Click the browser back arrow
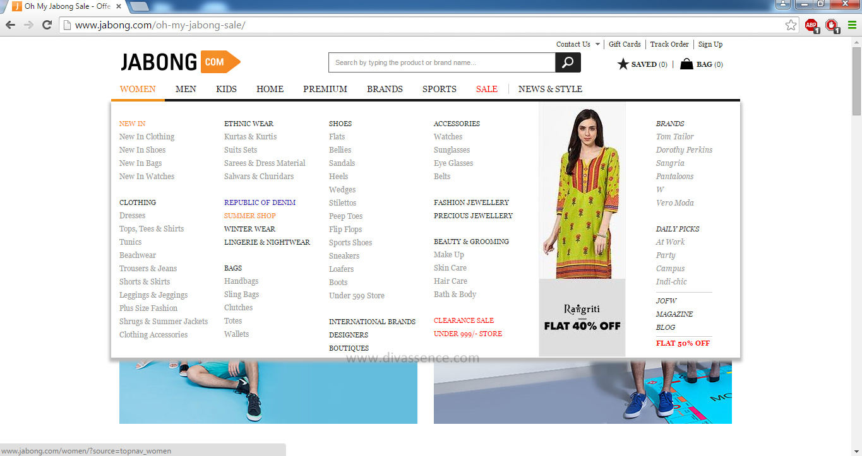 pos(10,25)
